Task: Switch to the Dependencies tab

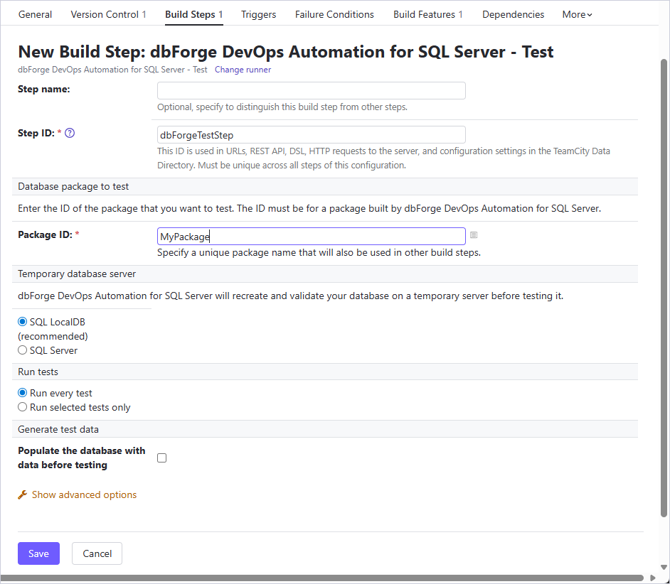Action: [513, 14]
